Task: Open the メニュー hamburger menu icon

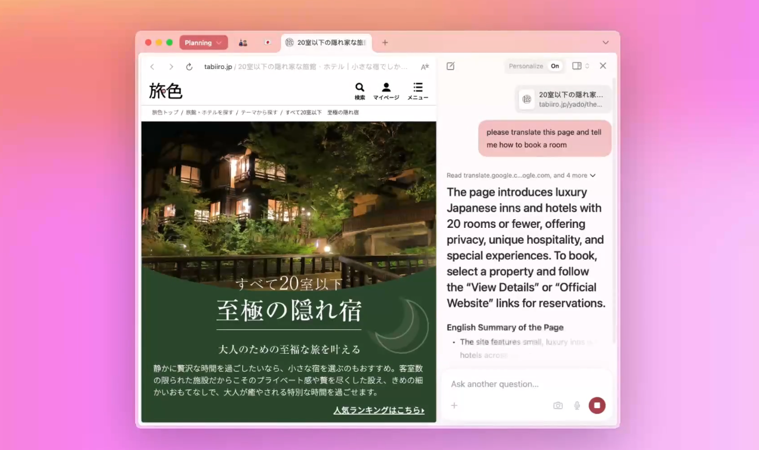Action: 418,91
